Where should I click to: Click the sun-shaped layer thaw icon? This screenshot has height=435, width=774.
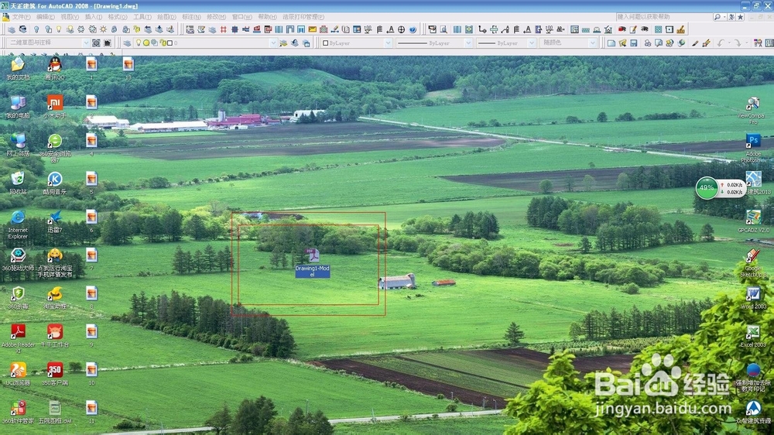103,29
